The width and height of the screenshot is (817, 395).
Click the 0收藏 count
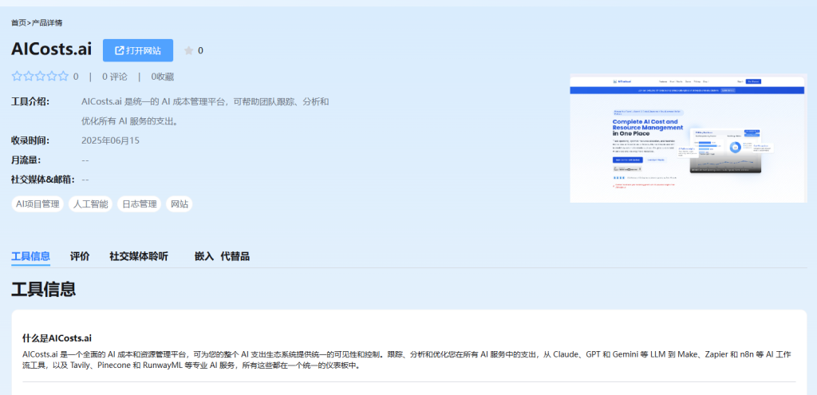[x=163, y=77]
